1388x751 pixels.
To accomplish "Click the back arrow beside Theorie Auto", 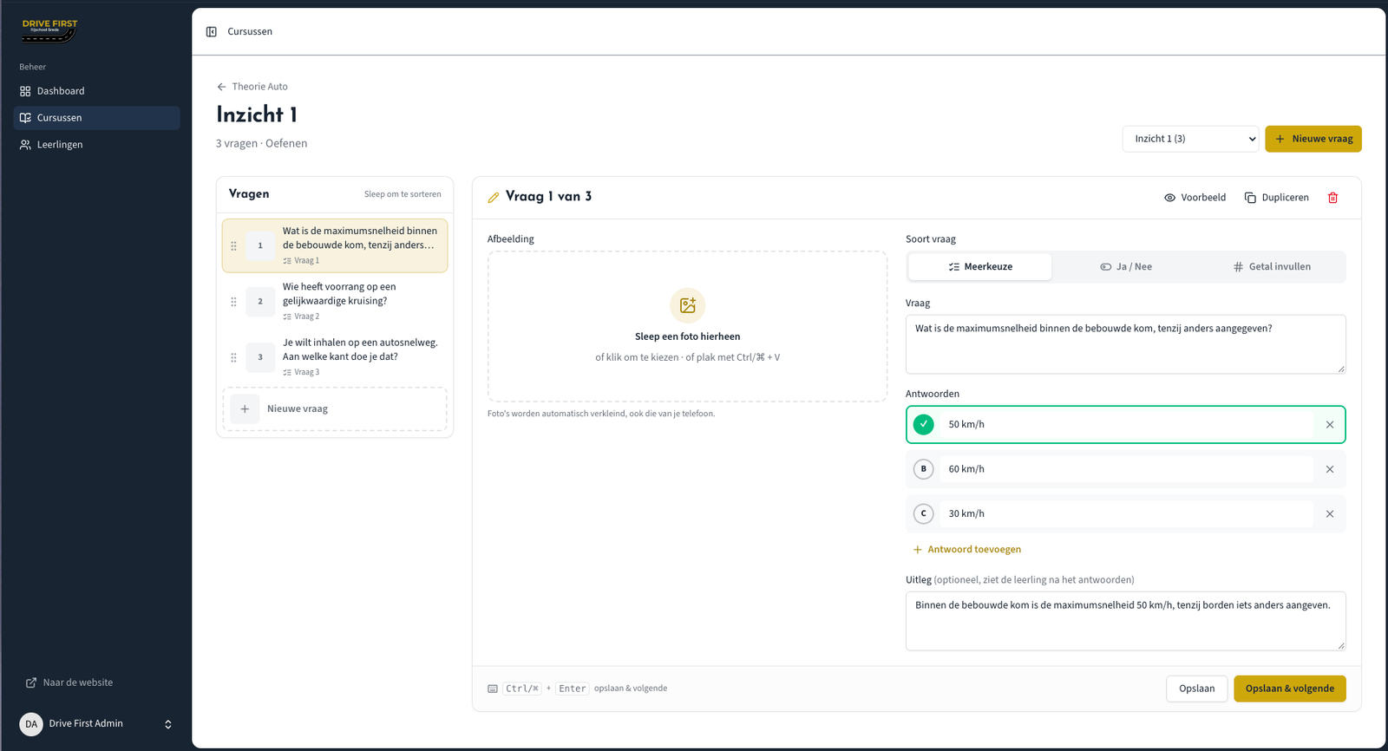I will (x=221, y=87).
